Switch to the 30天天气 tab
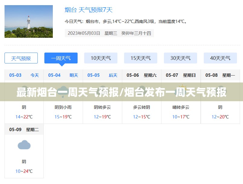The width and height of the screenshot is (243, 184). coord(181,58)
